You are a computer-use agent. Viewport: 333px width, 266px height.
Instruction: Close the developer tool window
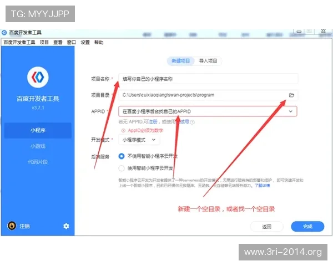(x=323, y=31)
